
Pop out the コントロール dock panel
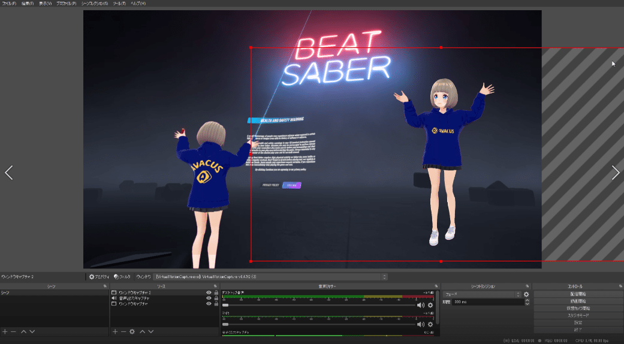pyautogui.click(x=620, y=286)
